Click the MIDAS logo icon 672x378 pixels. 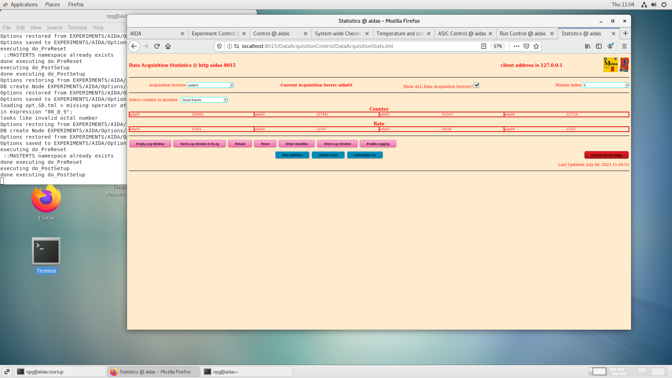(610, 65)
